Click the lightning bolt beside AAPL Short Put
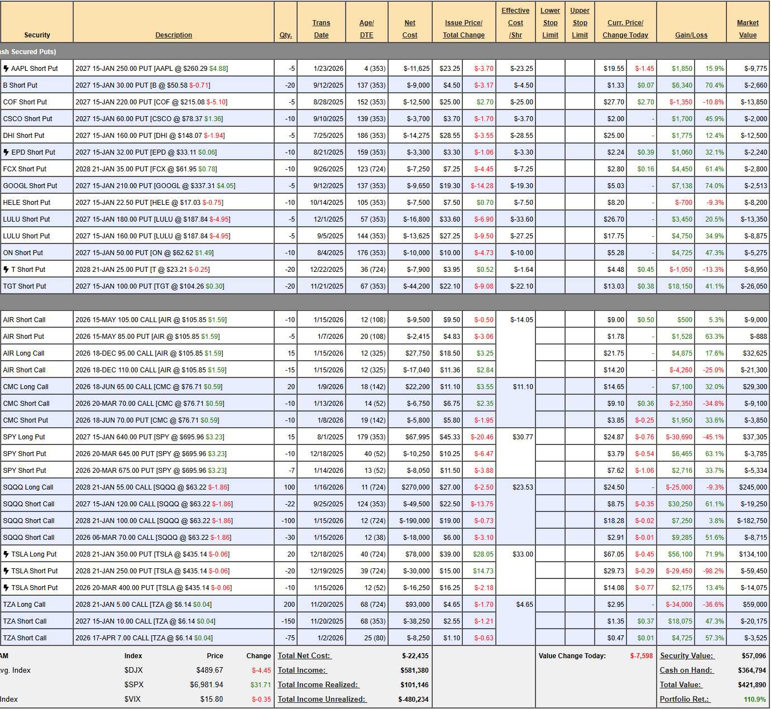 coord(6,69)
